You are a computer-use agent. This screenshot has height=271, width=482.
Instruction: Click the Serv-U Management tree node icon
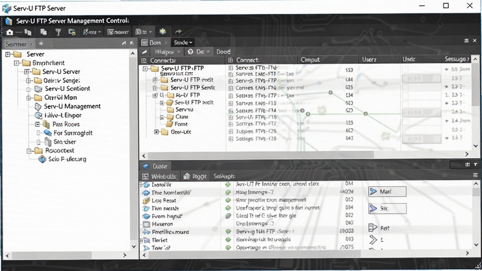click(38, 107)
